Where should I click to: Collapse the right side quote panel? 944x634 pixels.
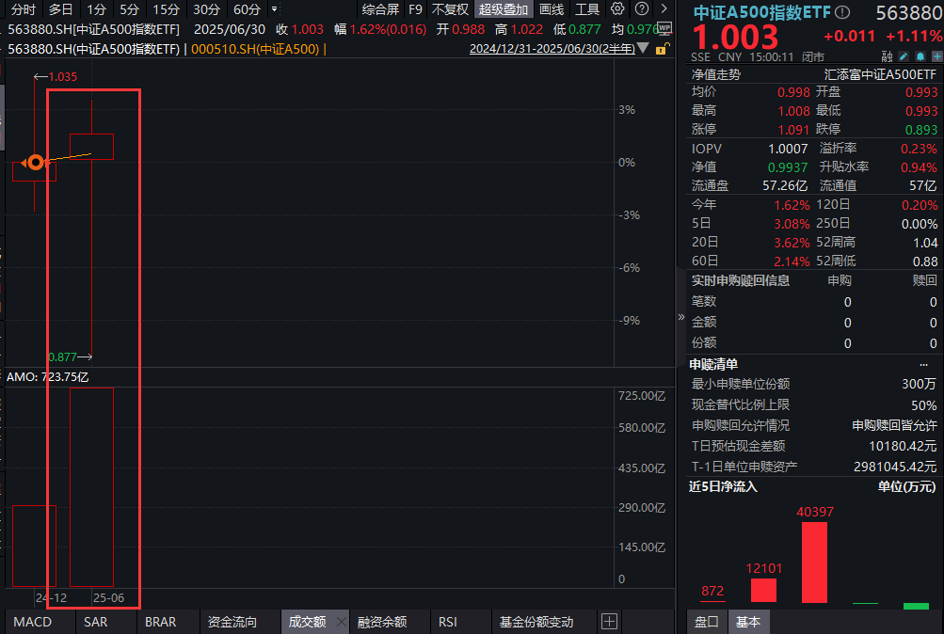coord(681,317)
